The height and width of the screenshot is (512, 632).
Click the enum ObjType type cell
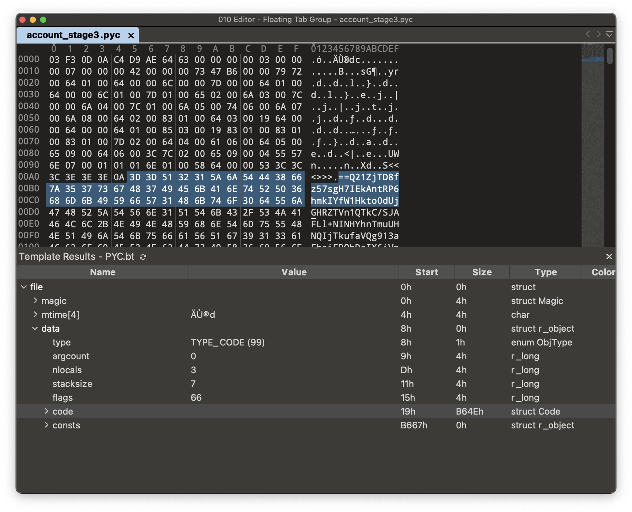pos(542,342)
